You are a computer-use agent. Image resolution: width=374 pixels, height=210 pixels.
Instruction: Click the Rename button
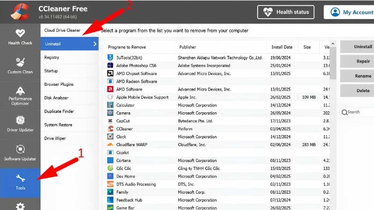point(357,76)
